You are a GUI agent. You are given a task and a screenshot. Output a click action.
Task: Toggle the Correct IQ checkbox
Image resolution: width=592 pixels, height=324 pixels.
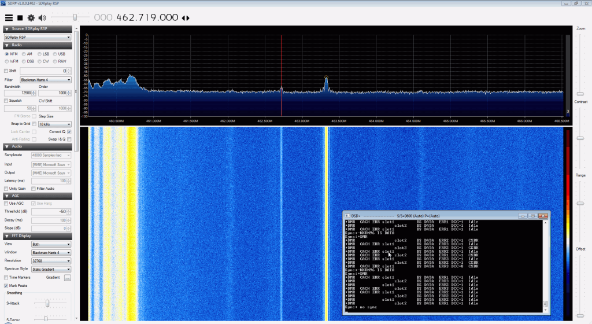pyautogui.click(x=69, y=132)
